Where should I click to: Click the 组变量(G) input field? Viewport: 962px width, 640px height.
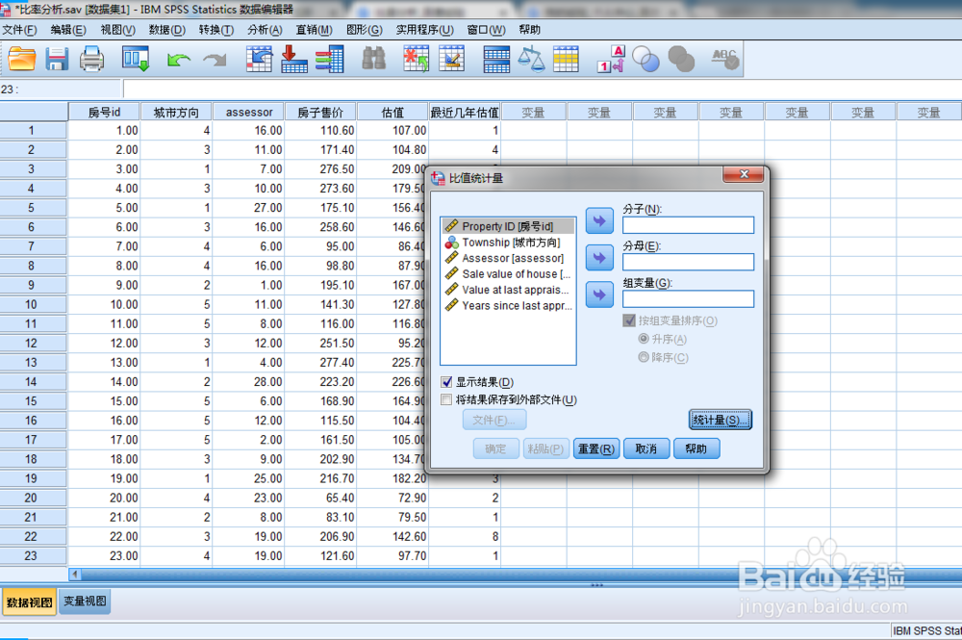pos(688,299)
